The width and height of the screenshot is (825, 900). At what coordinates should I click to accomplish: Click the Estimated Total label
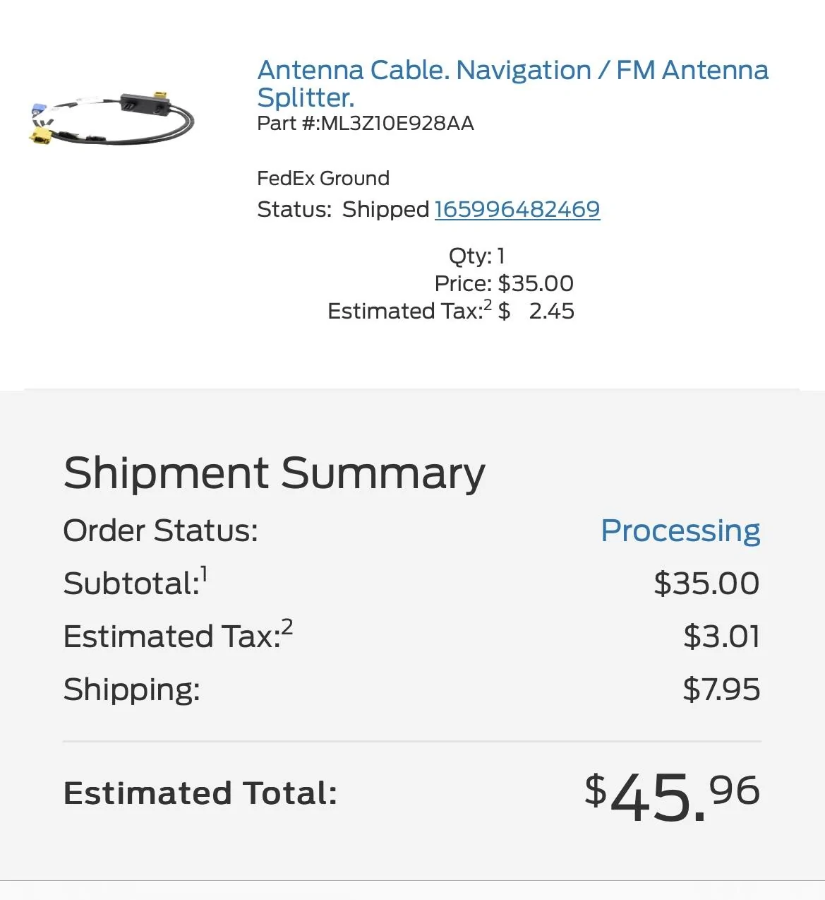click(x=200, y=793)
